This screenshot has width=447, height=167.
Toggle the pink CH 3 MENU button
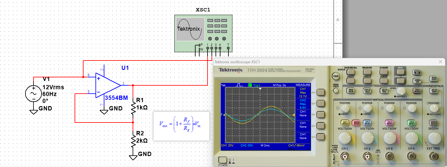(x=390, y=123)
